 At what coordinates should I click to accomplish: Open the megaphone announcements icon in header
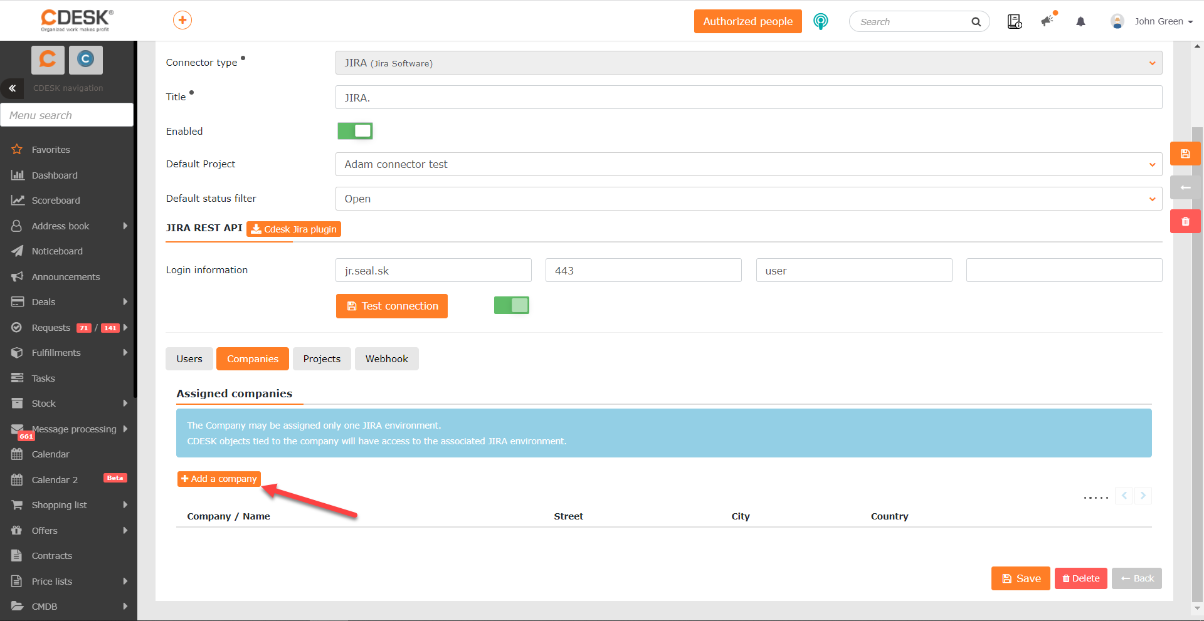pyautogui.click(x=1048, y=21)
